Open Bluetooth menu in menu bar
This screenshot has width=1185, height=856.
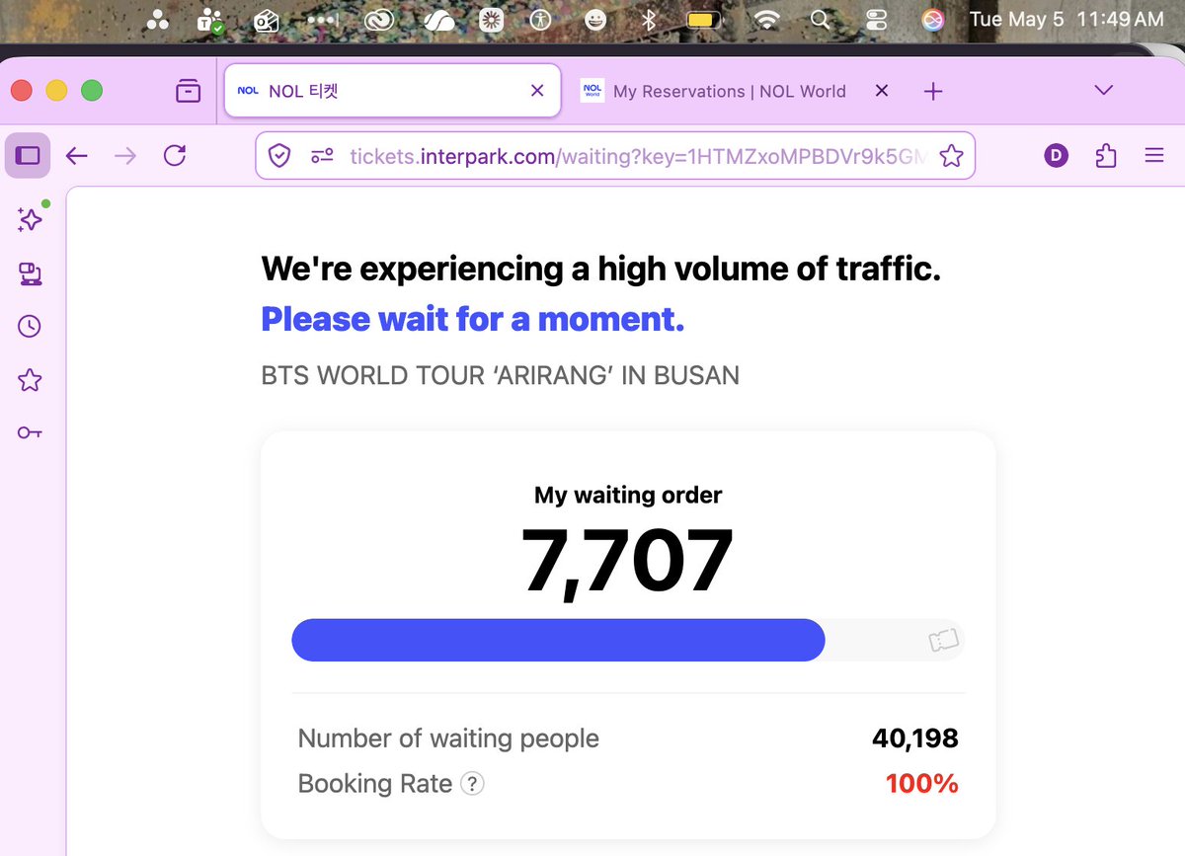[x=649, y=19]
